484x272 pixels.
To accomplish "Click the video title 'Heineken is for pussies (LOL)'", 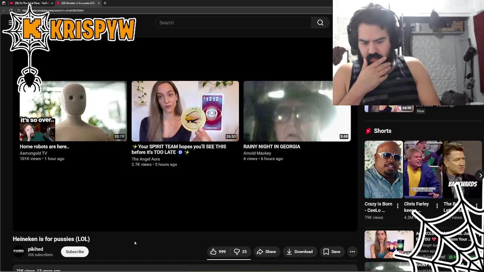I will click(x=51, y=239).
